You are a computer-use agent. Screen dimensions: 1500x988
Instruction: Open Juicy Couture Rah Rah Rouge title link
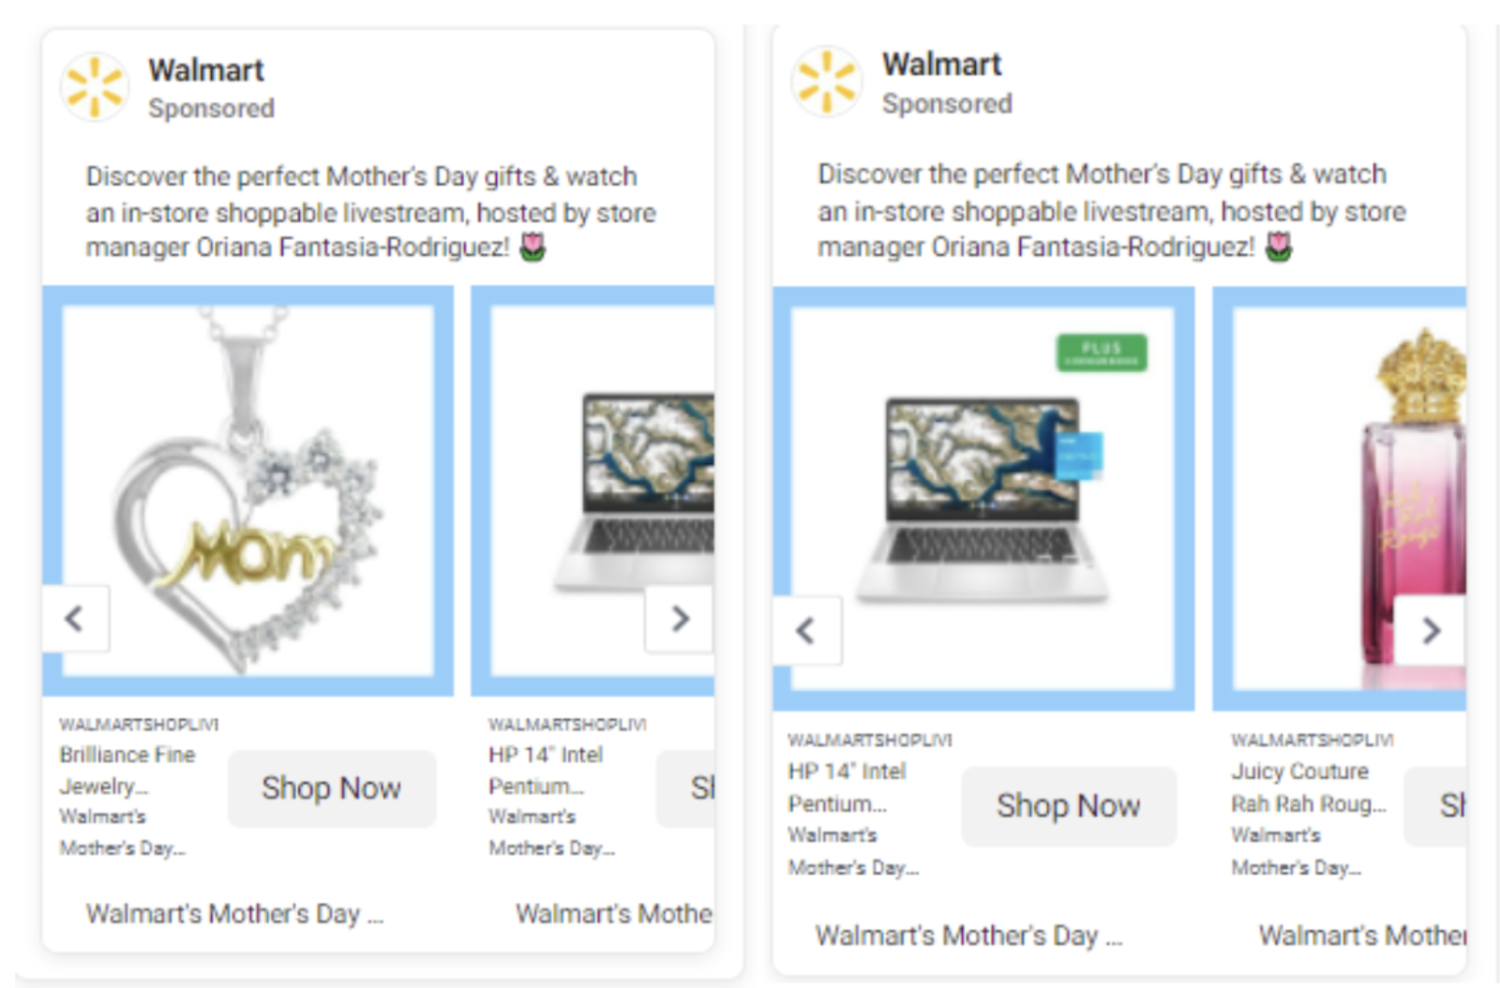(x=1309, y=787)
